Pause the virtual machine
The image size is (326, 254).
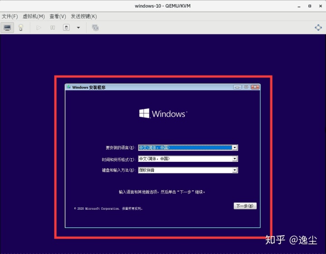coord(53,28)
